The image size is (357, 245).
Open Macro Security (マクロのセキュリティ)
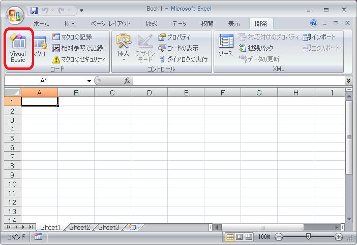(x=79, y=59)
